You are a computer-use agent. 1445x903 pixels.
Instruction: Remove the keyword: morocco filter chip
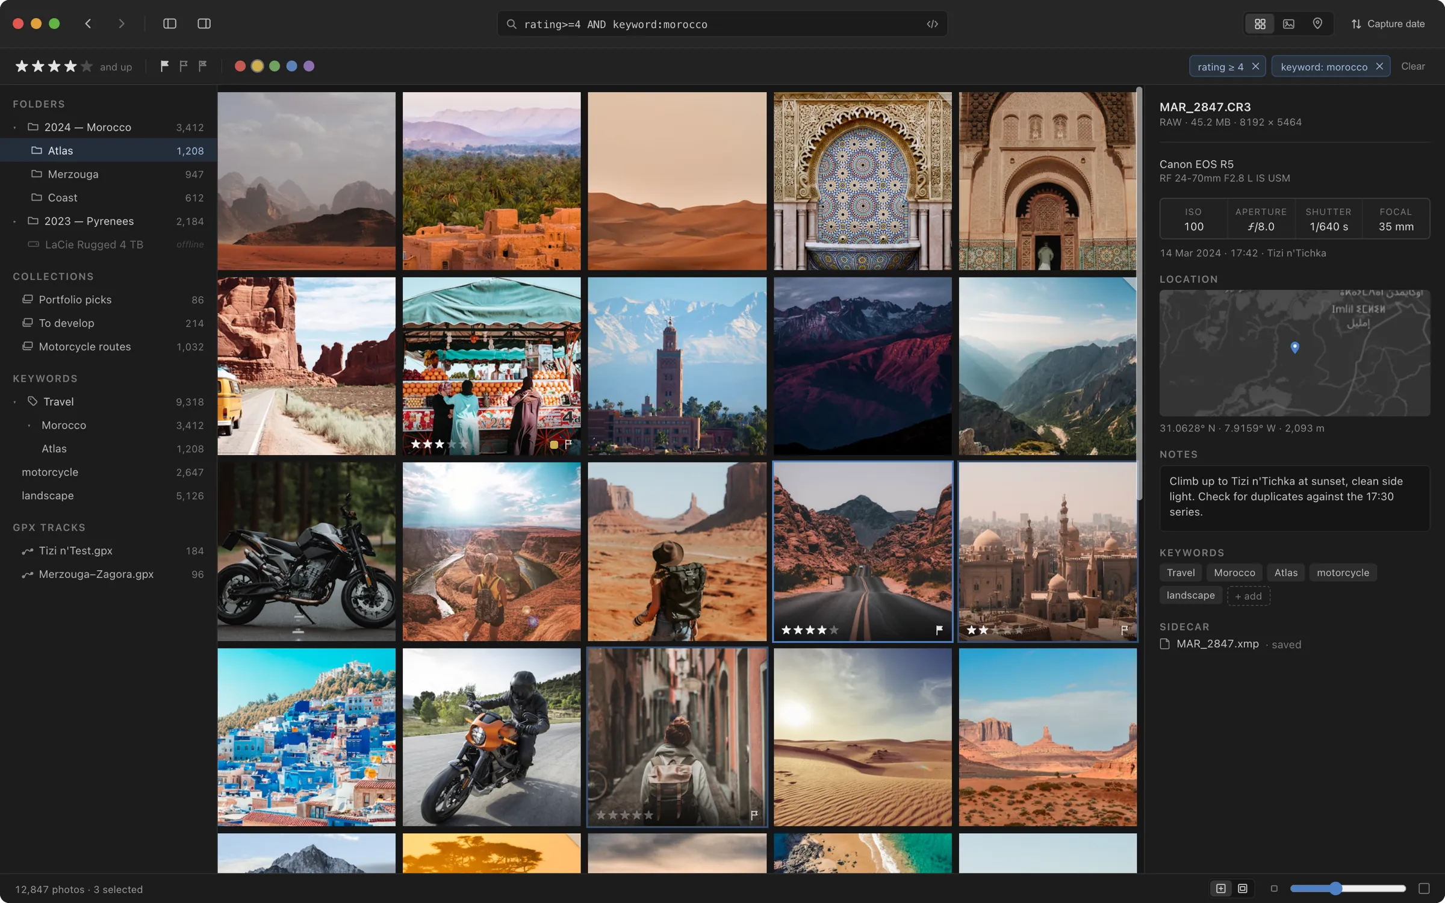1379,66
